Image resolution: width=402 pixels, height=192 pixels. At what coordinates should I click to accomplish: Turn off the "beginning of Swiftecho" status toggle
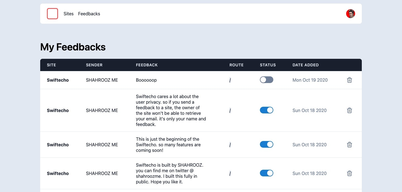tap(267, 144)
